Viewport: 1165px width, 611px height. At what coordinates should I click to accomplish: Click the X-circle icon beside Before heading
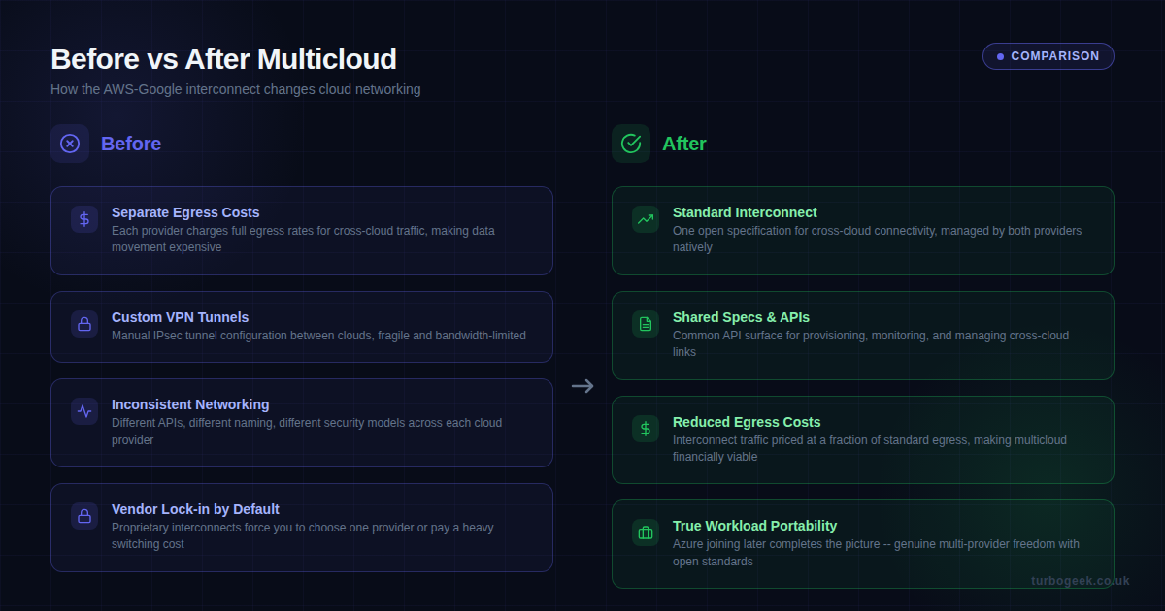tap(70, 143)
